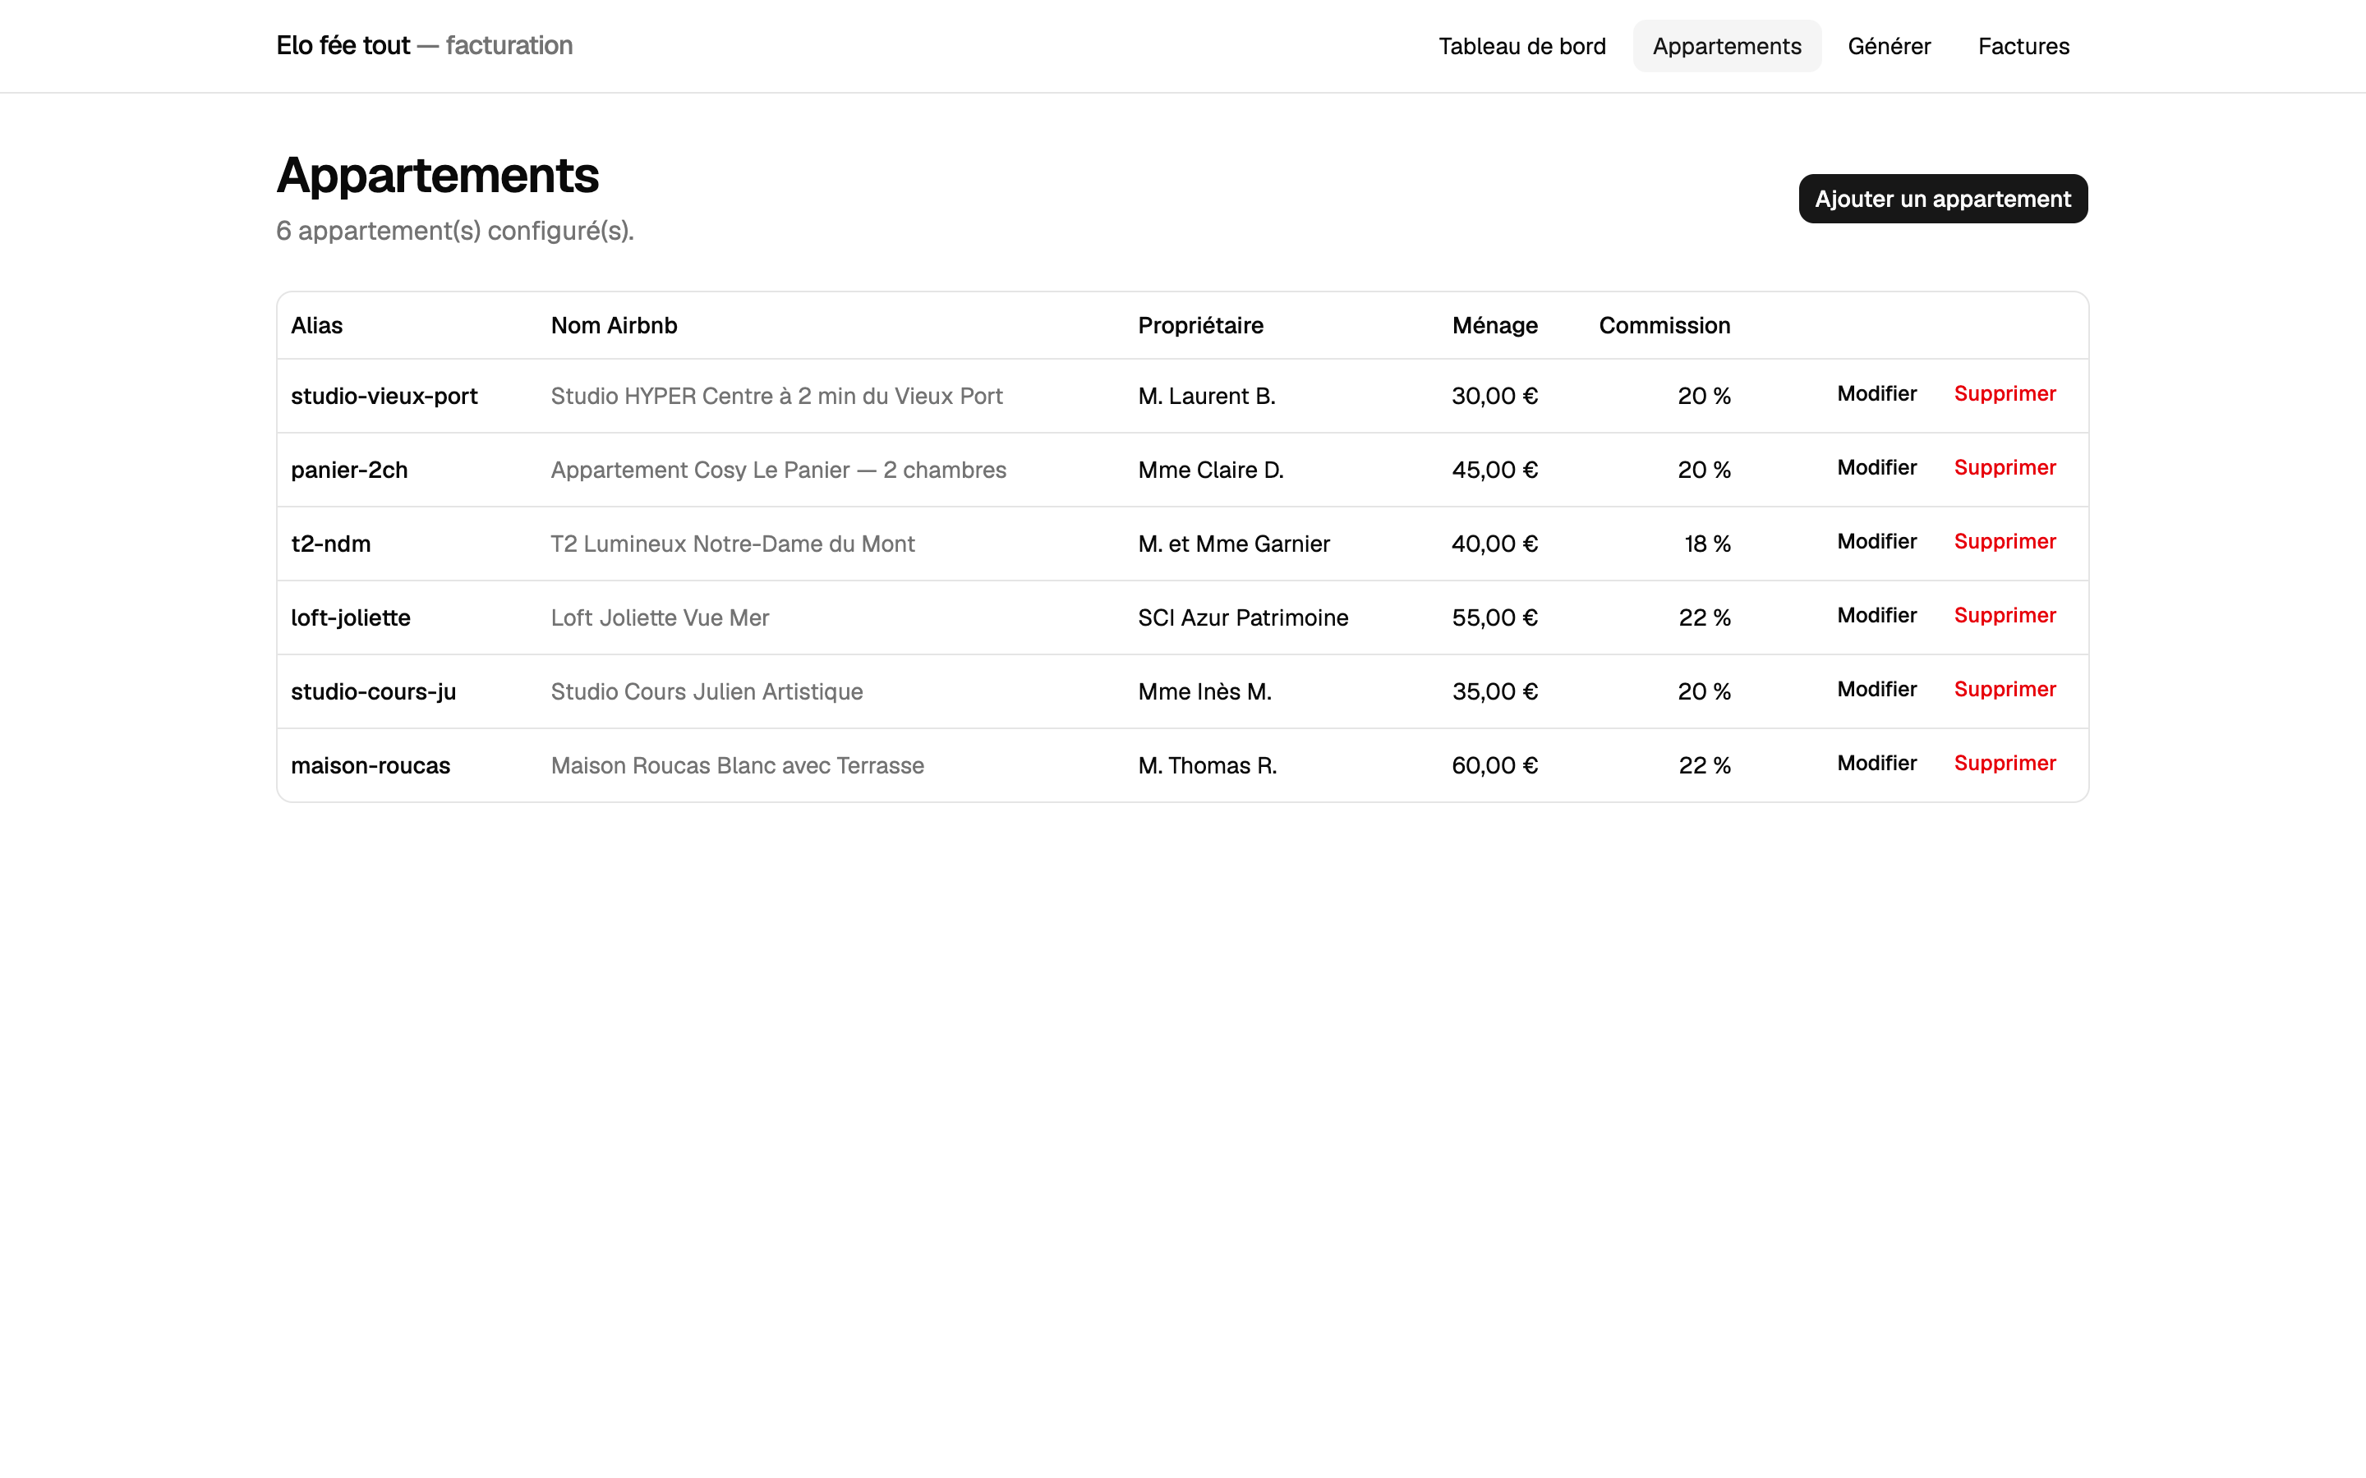
Task: Click owner M. Laurent B.
Action: click(1207, 396)
